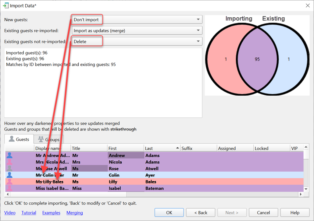Viewport: 314px width, 221px height.
Task: Open the Merging help link
Action: pos(75,213)
